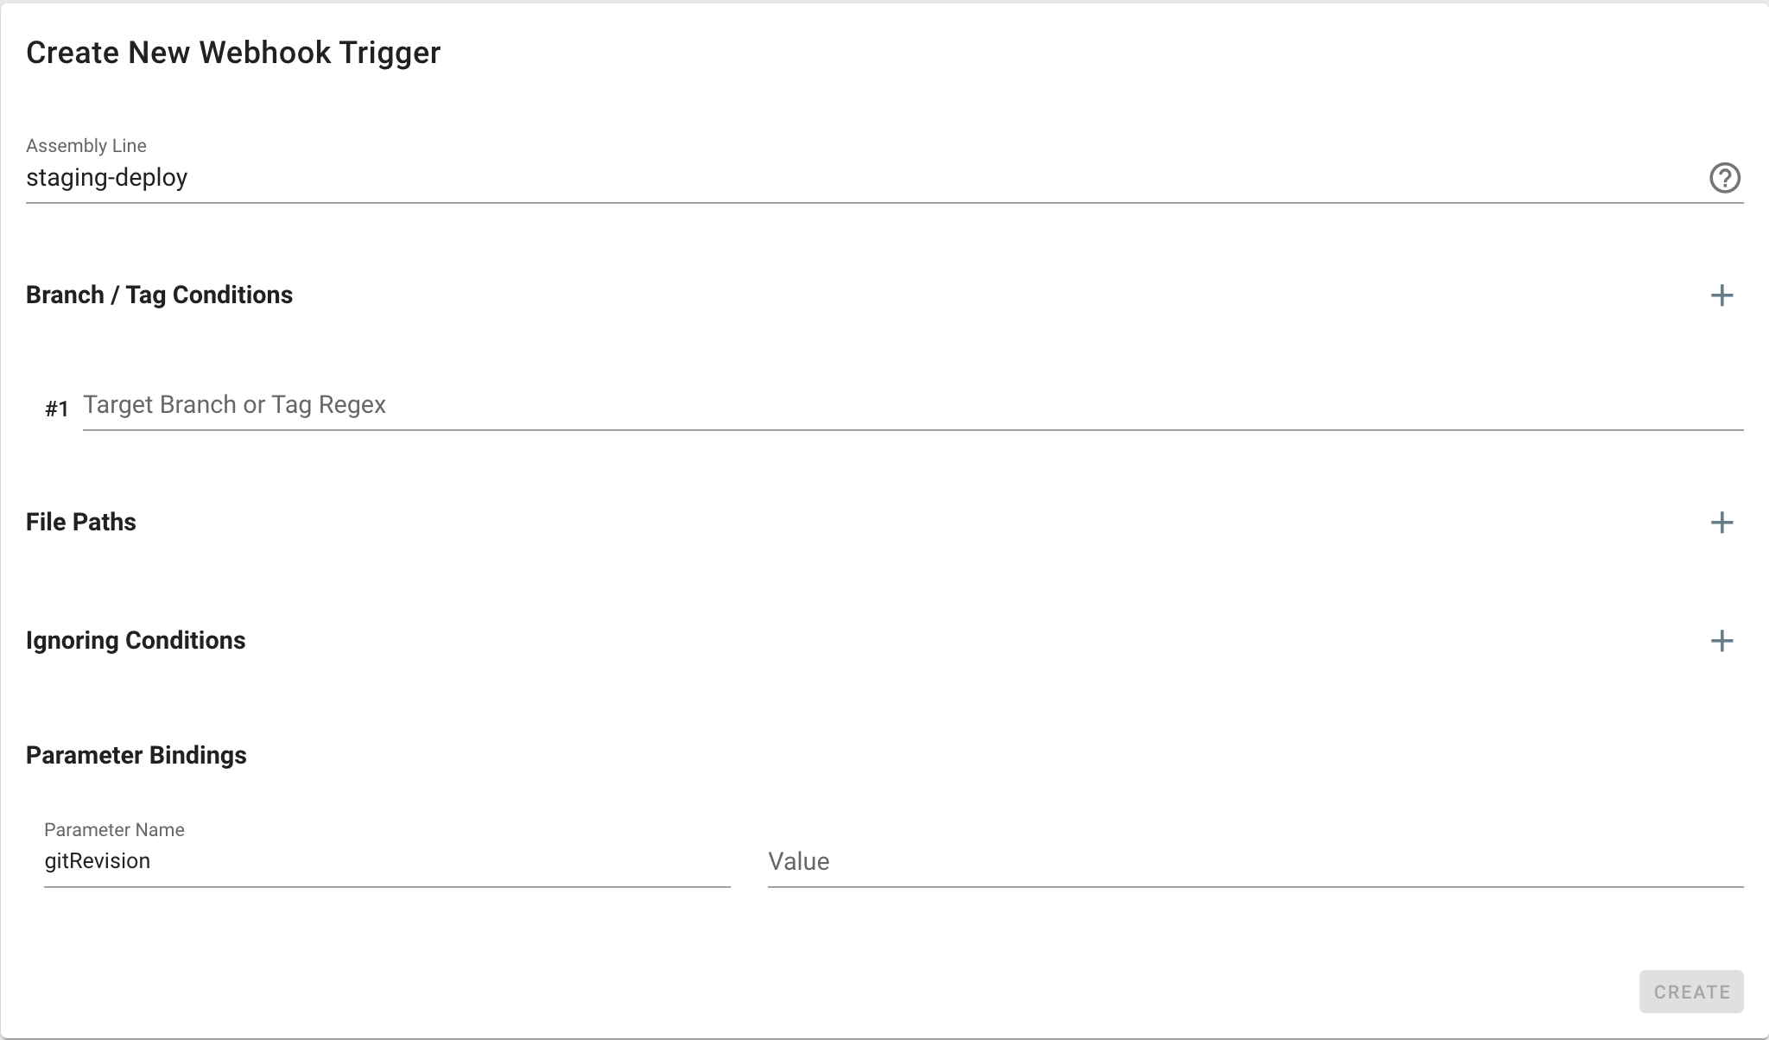Screen dimensions: 1769x1040
Task: Select the gitRevision text
Action: coord(98,861)
